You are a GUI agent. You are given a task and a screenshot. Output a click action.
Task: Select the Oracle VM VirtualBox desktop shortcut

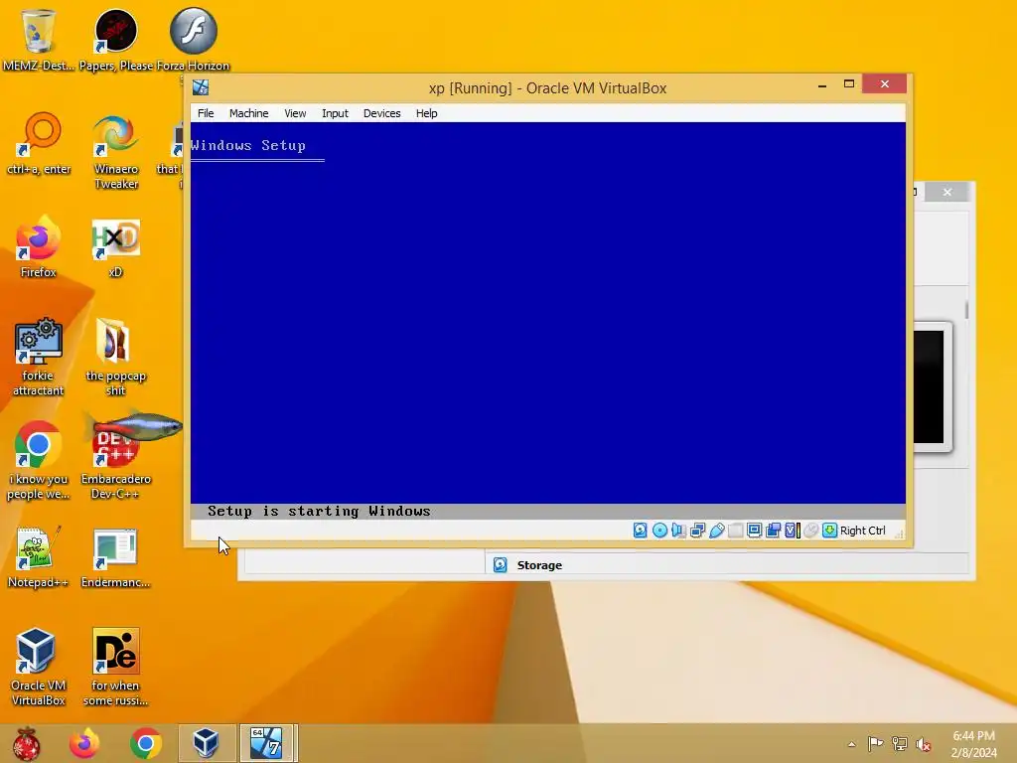click(x=39, y=667)
